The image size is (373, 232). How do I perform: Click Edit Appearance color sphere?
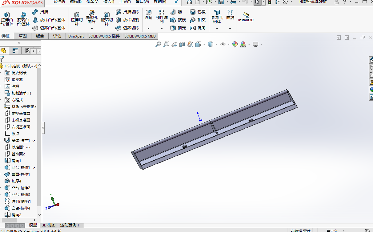pos(235,44)
